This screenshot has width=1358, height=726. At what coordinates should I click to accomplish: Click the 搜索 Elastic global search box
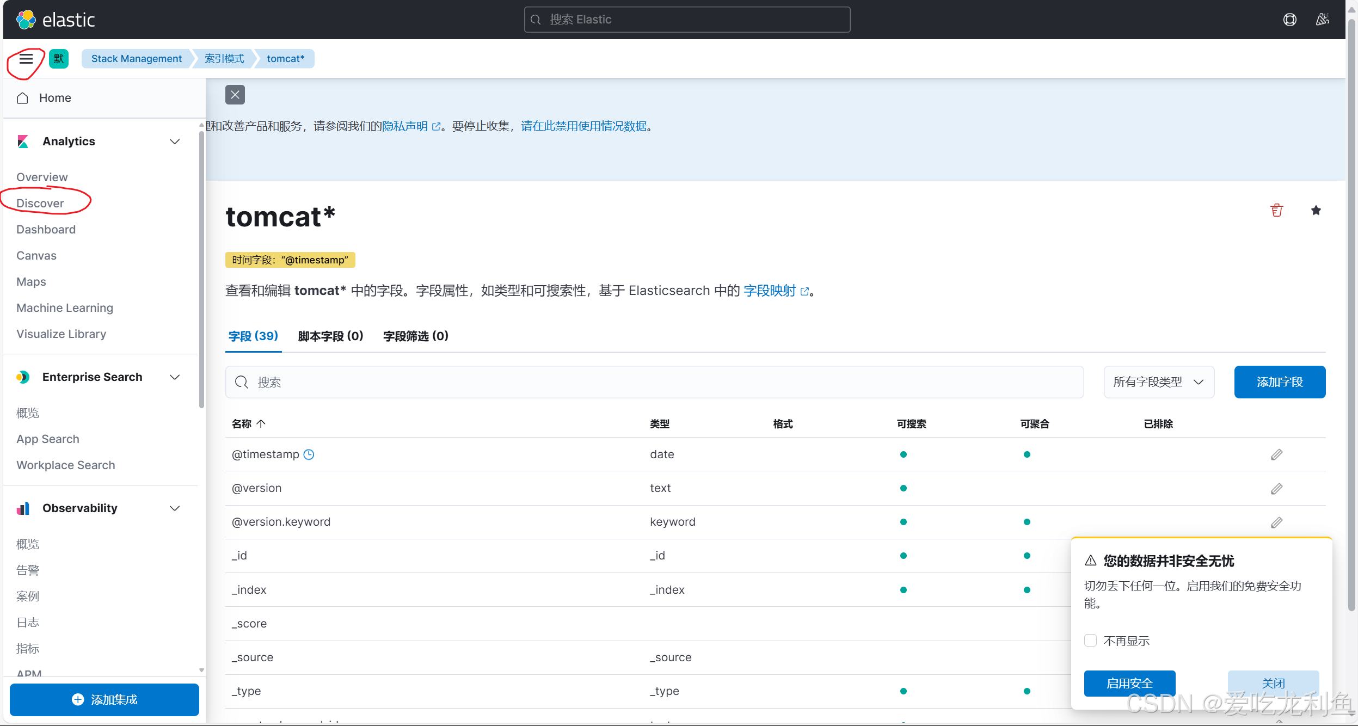point(687,20)
